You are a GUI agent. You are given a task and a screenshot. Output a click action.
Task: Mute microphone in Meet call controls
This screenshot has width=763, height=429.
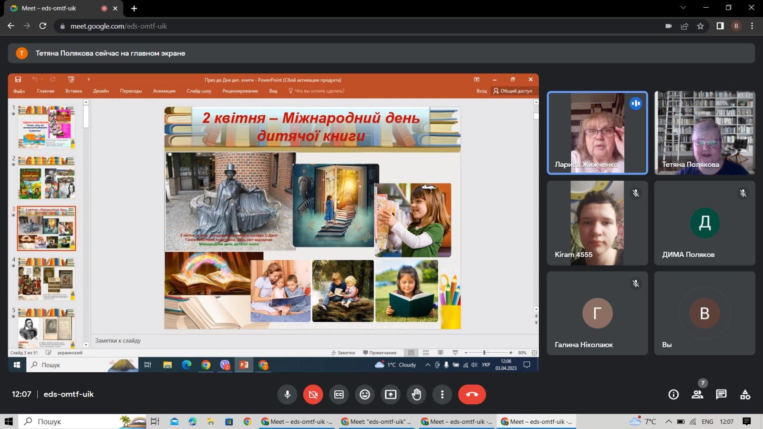click(288, 394)
